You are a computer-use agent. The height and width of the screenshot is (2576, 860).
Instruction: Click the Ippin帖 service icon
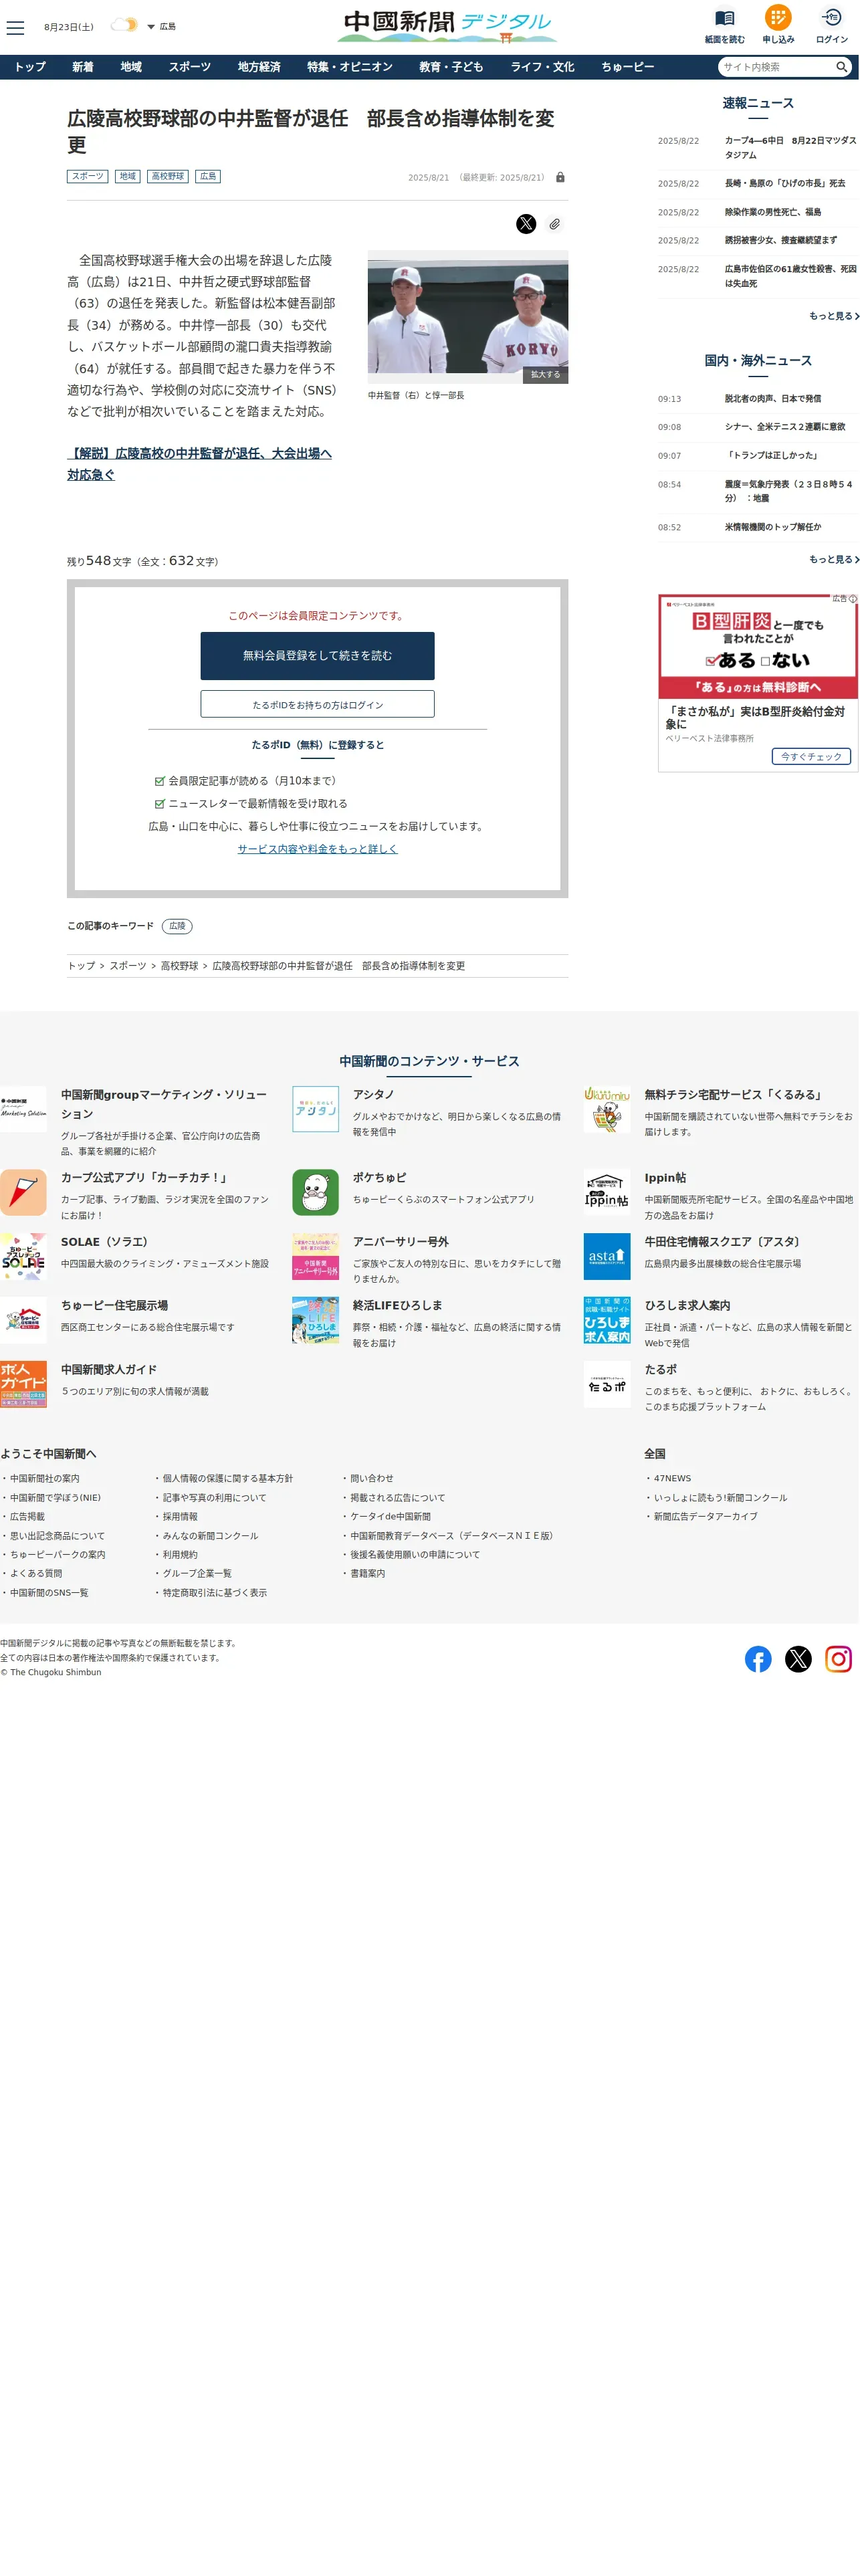(607, 1193)
